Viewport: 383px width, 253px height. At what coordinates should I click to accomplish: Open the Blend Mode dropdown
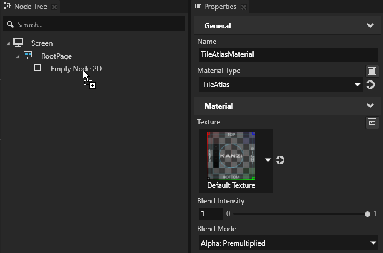tap(373, 243)
